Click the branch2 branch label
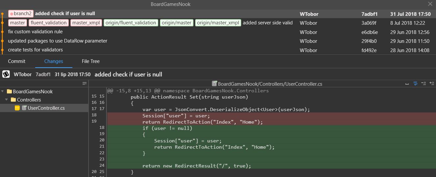This screenshot has width=436, height=177. (21, 14)
